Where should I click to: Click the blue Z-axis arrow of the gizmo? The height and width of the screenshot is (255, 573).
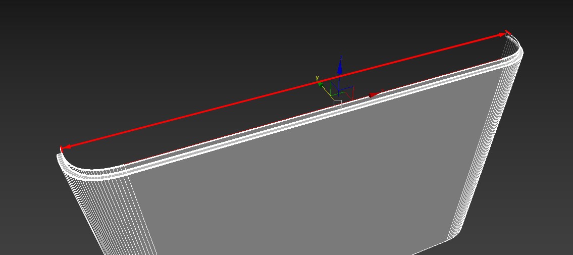pos(340,67)
